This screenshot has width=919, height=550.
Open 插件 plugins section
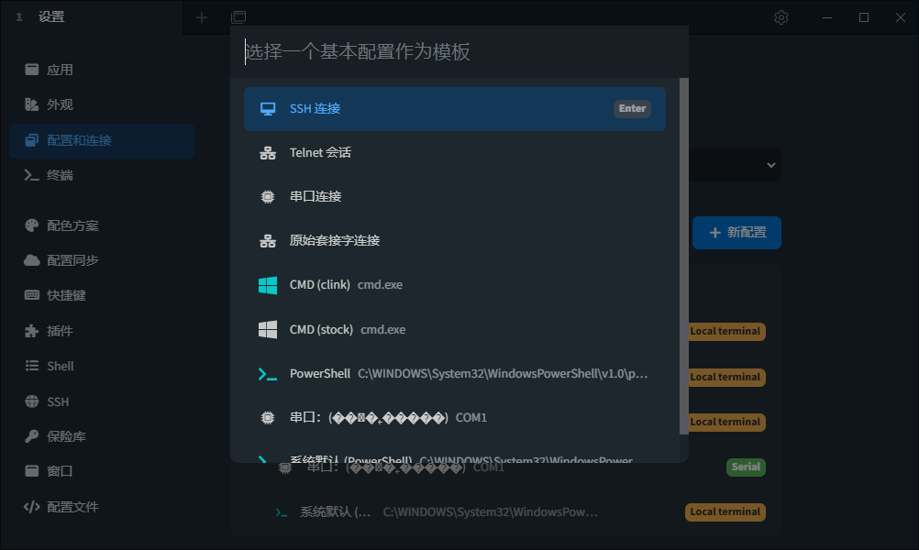[x=60, y=331]
